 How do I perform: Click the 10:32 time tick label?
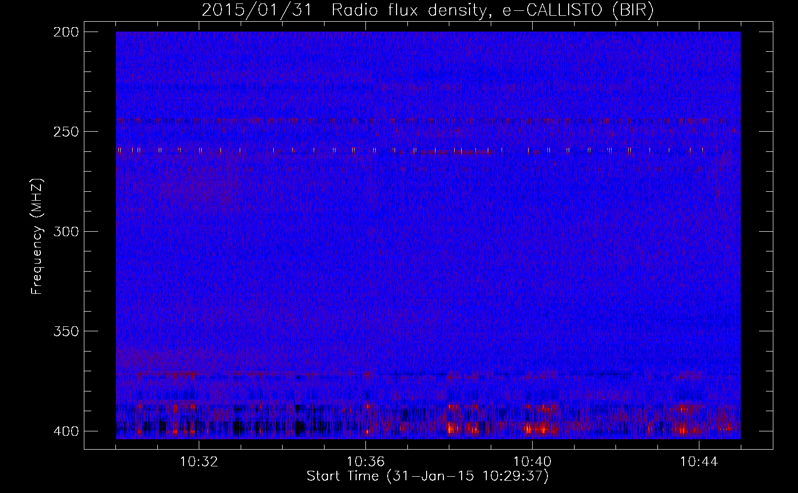tap(199, 462)
